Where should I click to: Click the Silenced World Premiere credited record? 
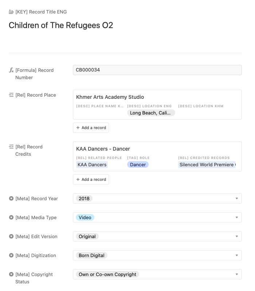pyautogui.click(x=207, y=164)
